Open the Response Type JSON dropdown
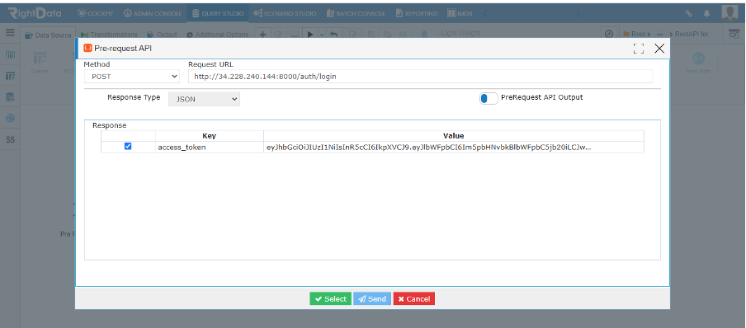The width and height of the screenshot is (746, 328). pyautogui.click(x=204, y=99)
